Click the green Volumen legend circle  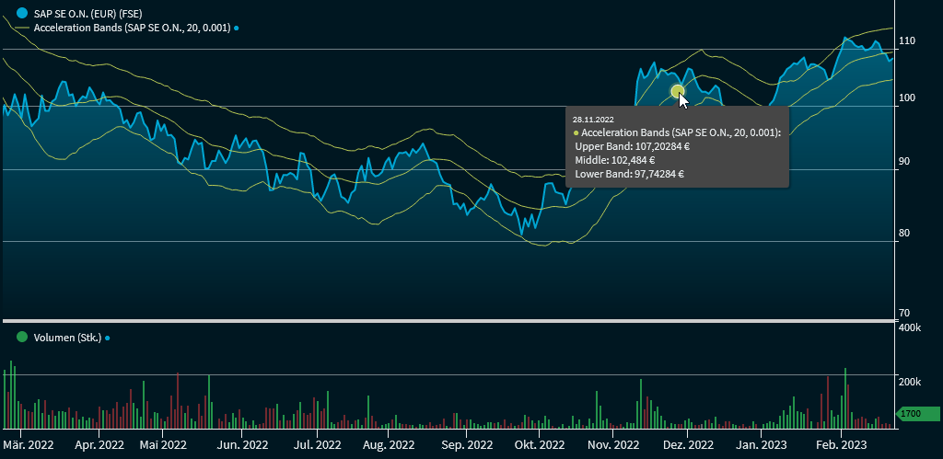click(x=22, y=338)
